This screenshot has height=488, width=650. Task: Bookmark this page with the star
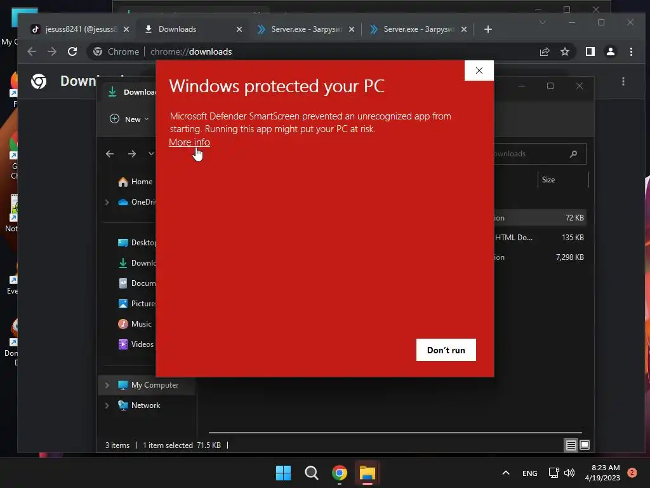click(564, 51)
